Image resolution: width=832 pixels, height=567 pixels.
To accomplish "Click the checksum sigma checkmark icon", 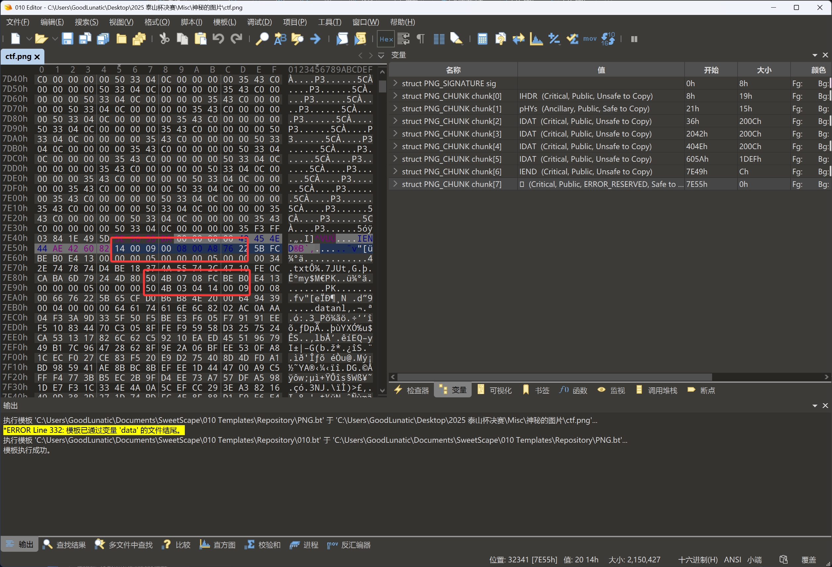I will [572, 39].
